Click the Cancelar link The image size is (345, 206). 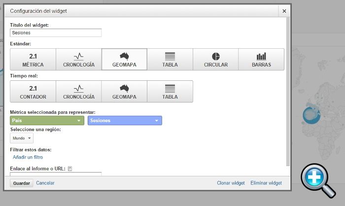tap(45, 183)
